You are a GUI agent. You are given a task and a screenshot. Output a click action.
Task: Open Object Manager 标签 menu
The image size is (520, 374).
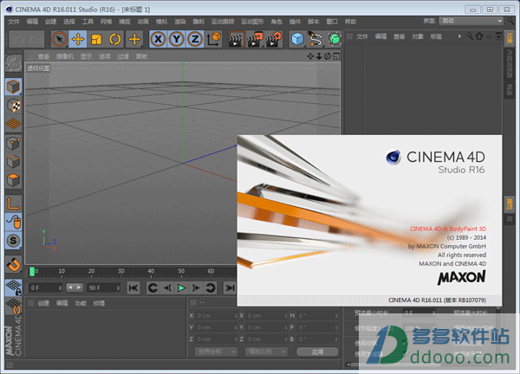436,36
